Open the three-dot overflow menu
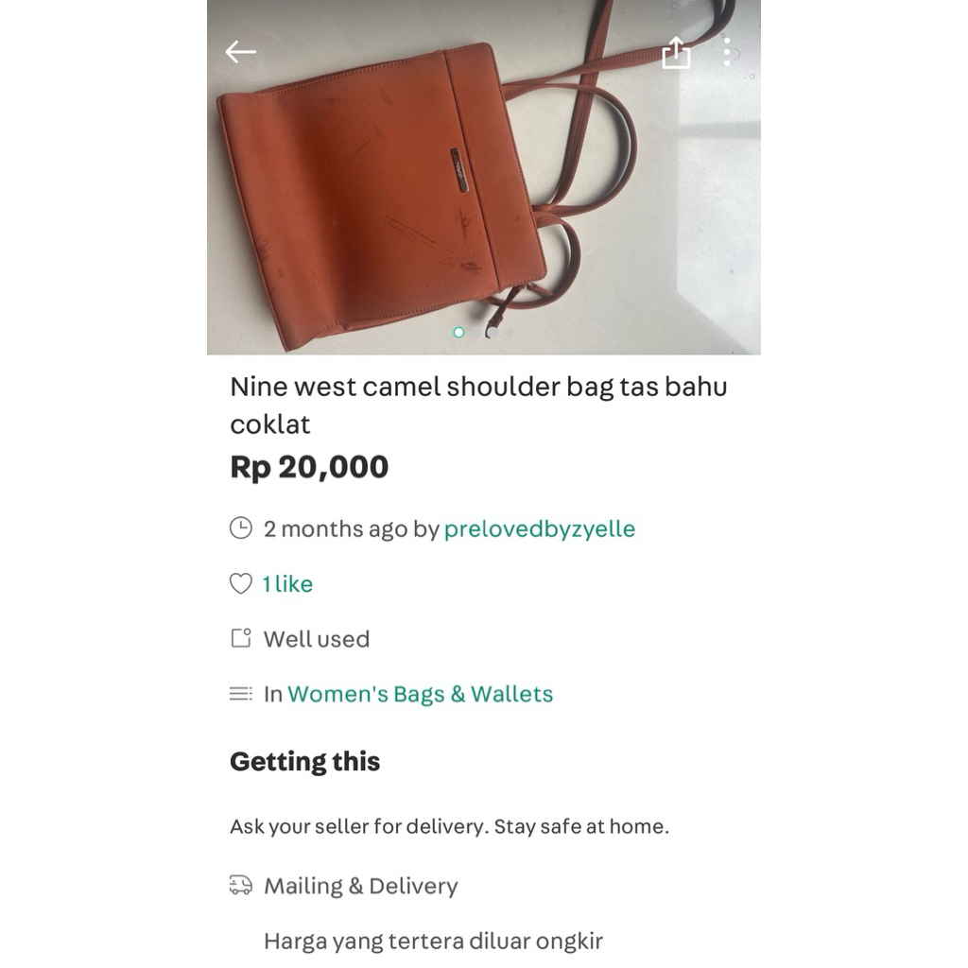The image size is (968, 968). click(727, 52)
